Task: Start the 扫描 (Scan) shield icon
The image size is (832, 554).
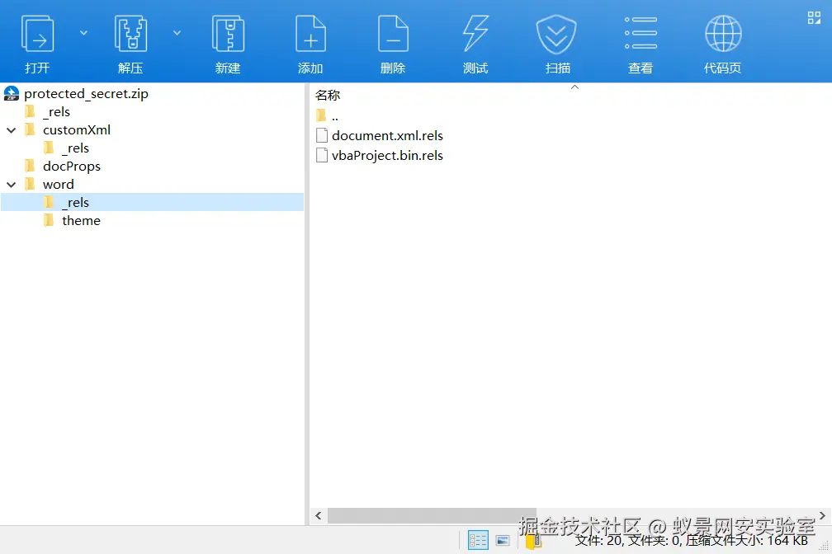Action: tap(556, 35)
